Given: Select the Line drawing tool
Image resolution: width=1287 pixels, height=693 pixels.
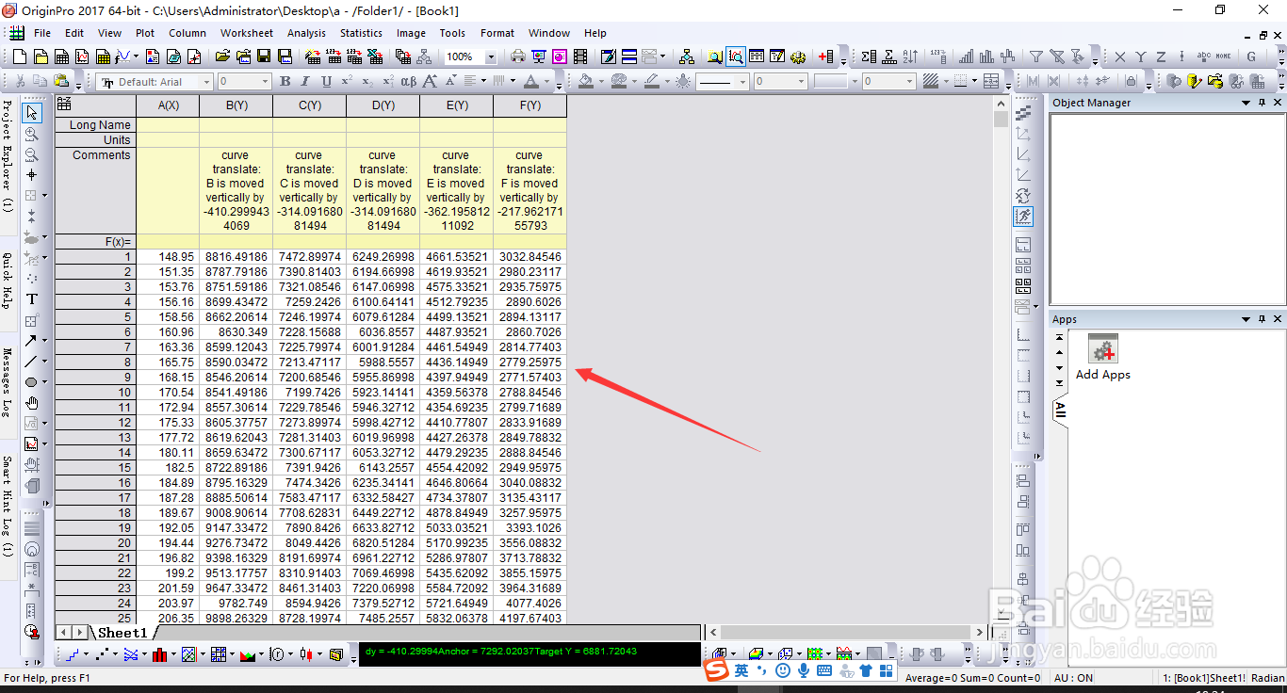Looking at the screenshot, I should pyautogui.click(x=31, y=361).
